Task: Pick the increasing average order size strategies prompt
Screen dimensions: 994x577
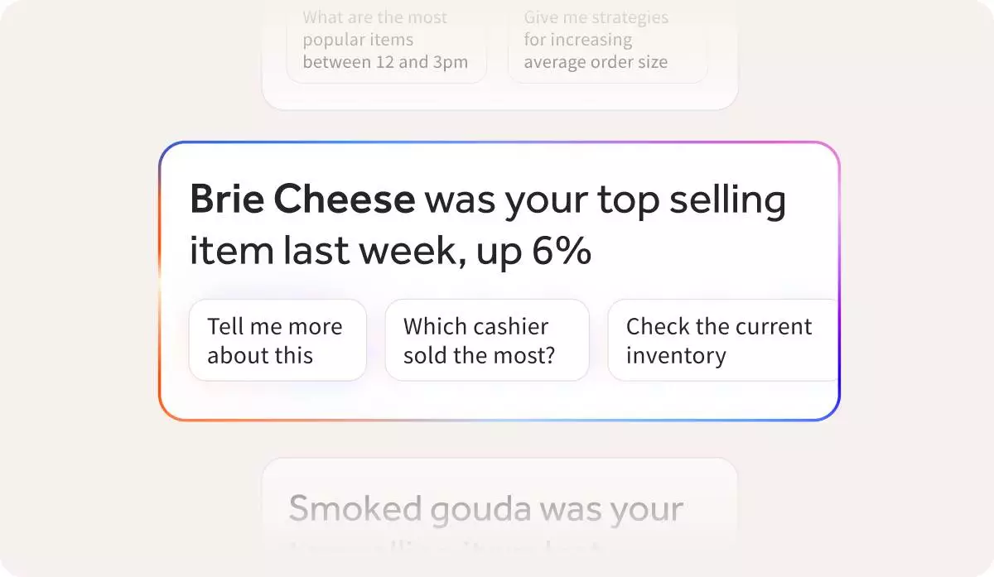Action: pos(606,41)
